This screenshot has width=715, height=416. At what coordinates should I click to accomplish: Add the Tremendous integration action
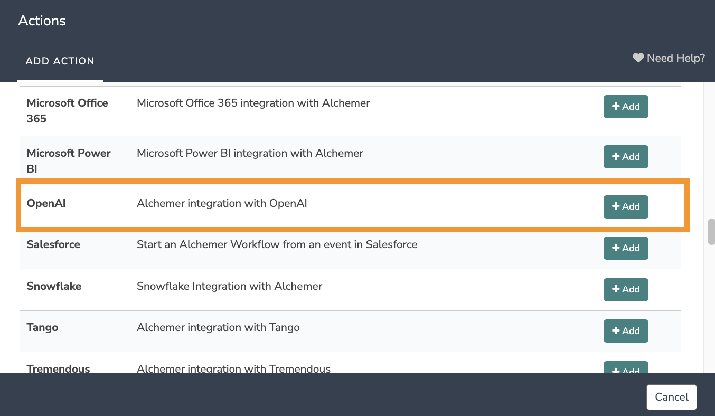[626, 370]
